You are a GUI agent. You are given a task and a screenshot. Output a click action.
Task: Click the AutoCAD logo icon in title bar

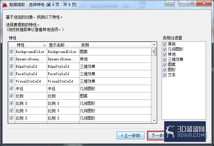pos(5,4)
